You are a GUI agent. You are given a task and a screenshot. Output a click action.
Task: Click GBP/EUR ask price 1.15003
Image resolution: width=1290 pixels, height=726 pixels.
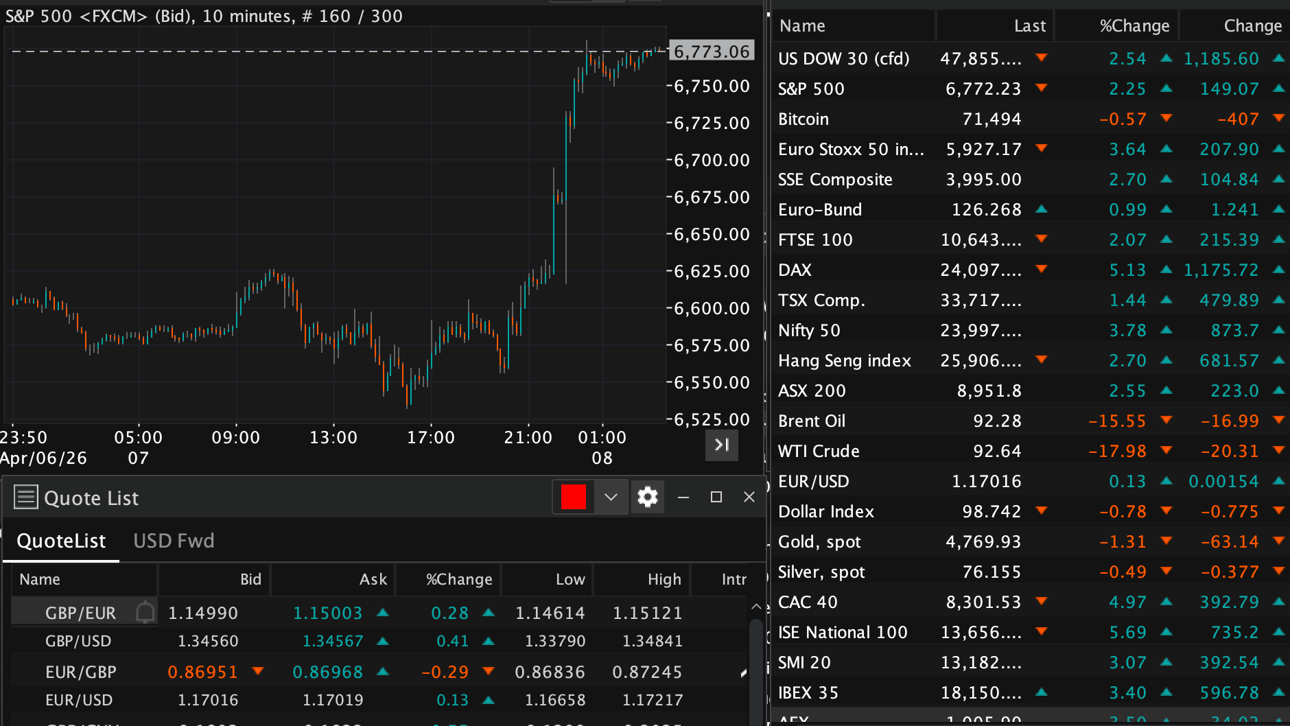click(x=327, y=612)
